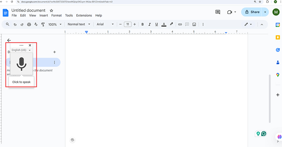Open the Insert menu

(44, 16)
